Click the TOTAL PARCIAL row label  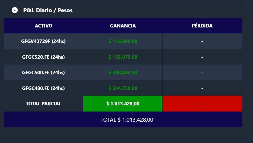(44, 104)
